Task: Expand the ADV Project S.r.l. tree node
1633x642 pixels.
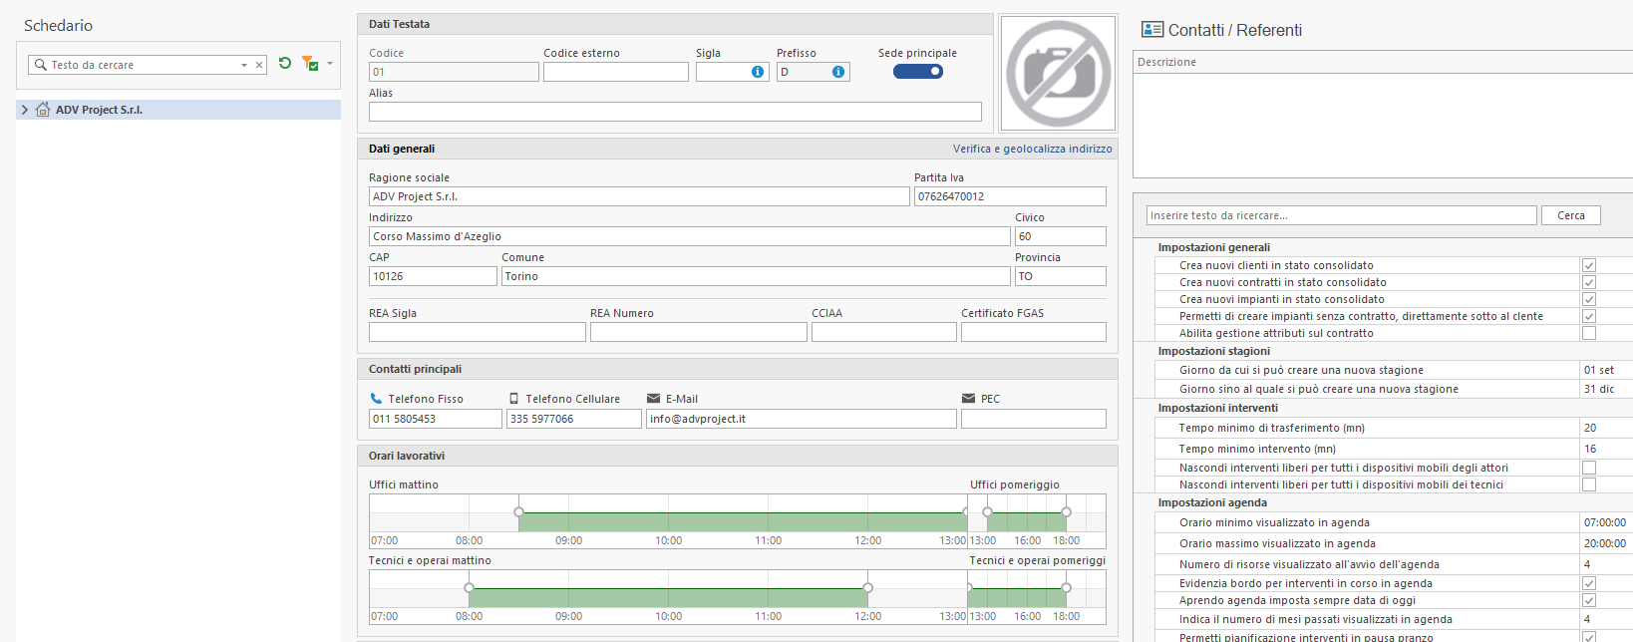Action: [x=25, y=110]
